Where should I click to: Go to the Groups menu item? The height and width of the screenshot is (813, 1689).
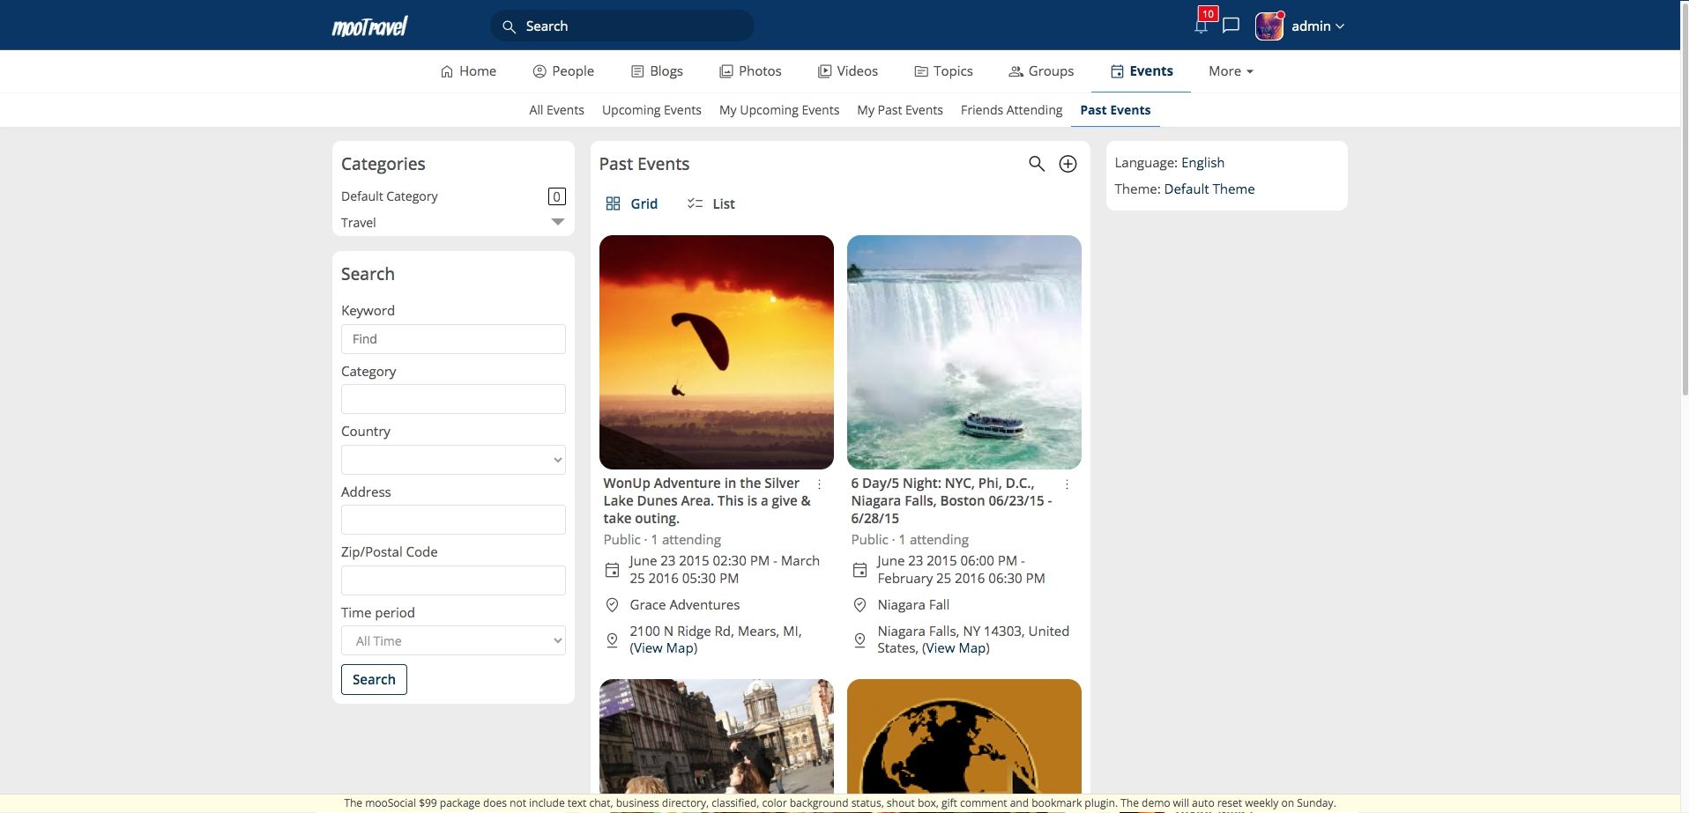[x=1041, y=71]
